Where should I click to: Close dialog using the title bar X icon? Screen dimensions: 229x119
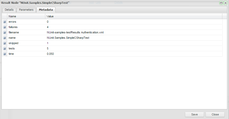coord(225,3)
